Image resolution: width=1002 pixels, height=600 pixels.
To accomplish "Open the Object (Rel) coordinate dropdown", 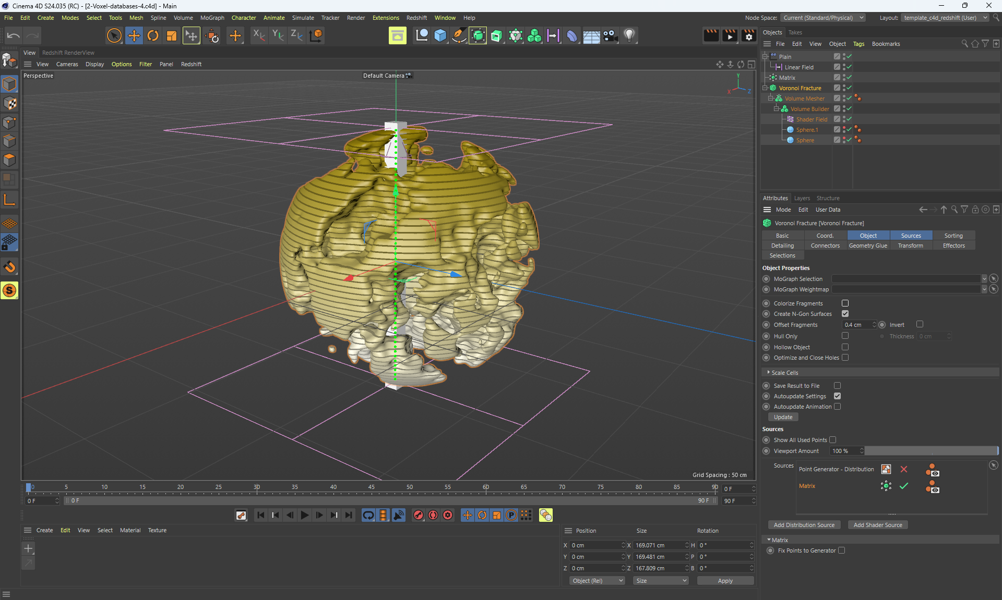I will [x=597, y=581].
